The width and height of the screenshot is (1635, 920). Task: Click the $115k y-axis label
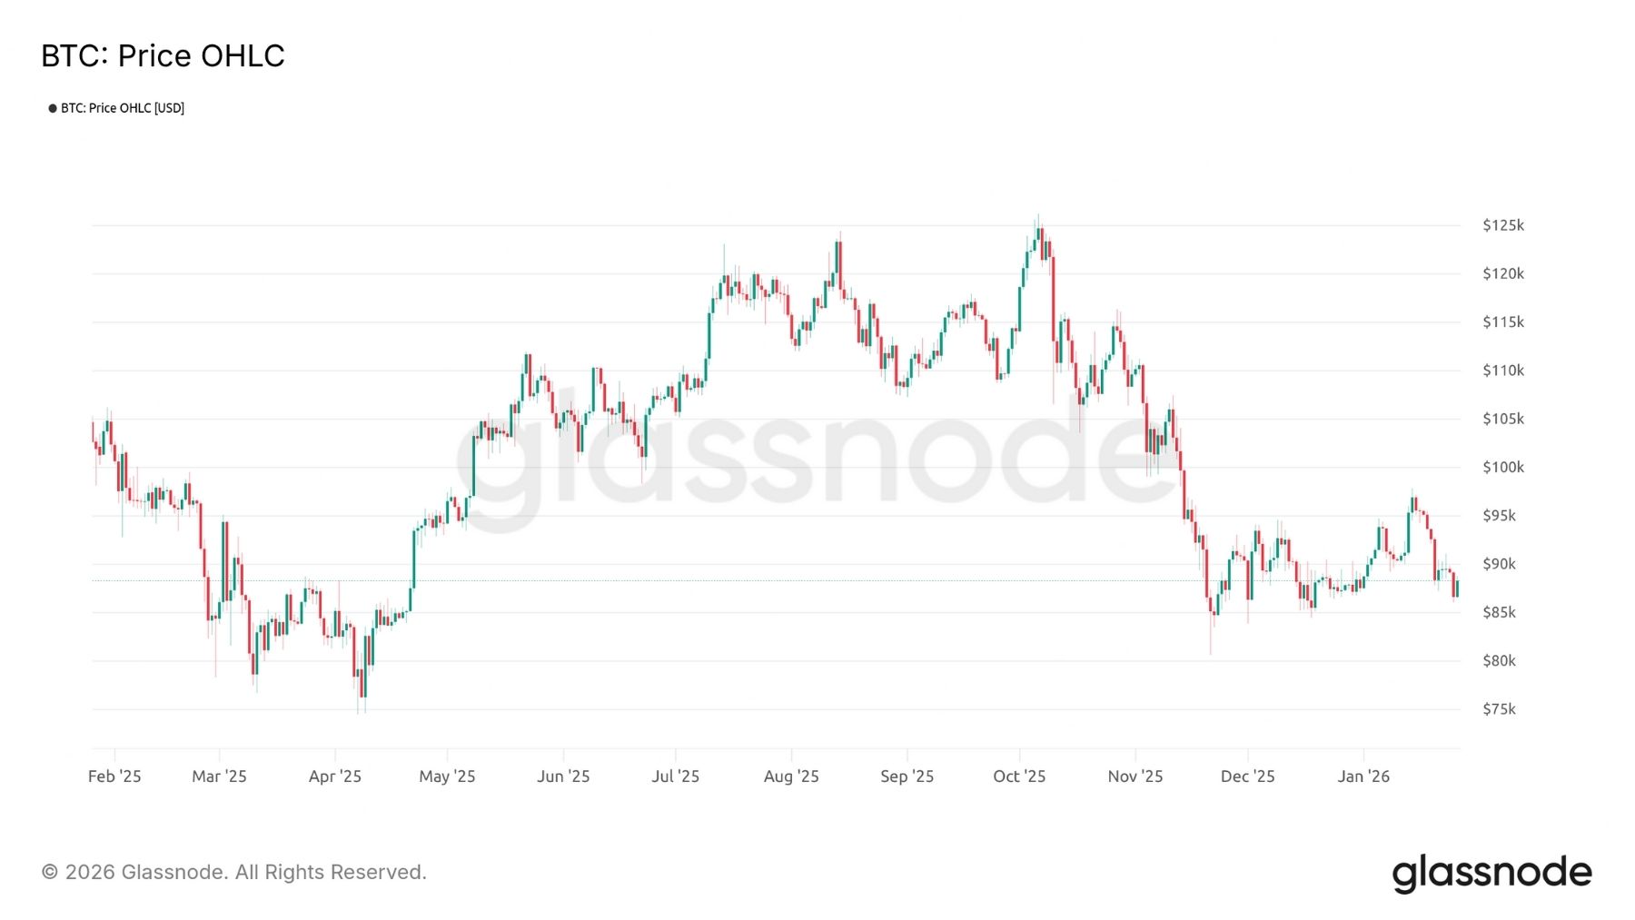[1503, 322]
